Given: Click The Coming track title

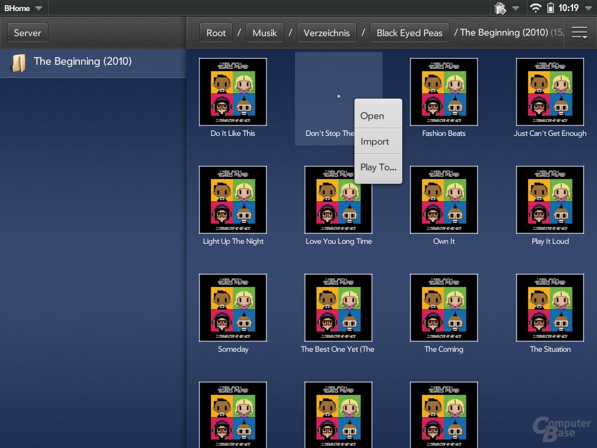Looking at the screenshot, I should coord(444,349).
